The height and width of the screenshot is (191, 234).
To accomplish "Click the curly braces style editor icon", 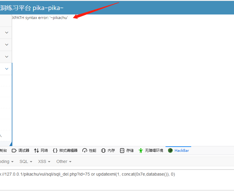I will (x=55, y=151).
